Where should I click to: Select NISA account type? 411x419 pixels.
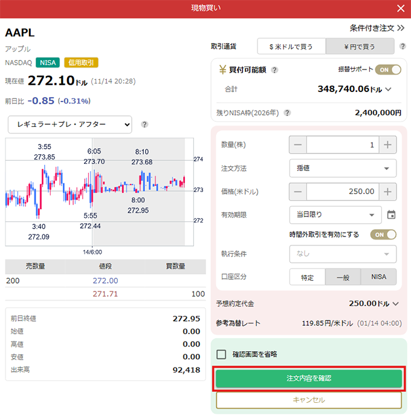pos(379,277)
